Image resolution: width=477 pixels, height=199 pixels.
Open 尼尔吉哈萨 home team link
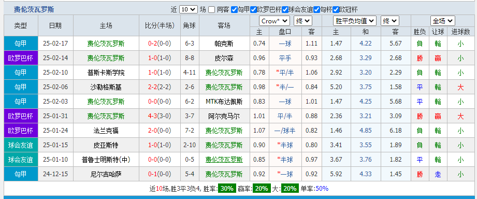pyautogui.click(x=106, y=174)
